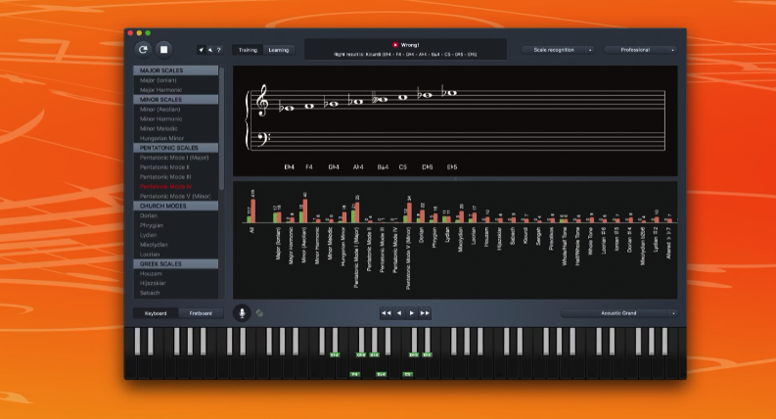Viewport: 776px width, 419px height.
Task: Click the Whole Tone chart label
Action: click(x=590, y=241)
